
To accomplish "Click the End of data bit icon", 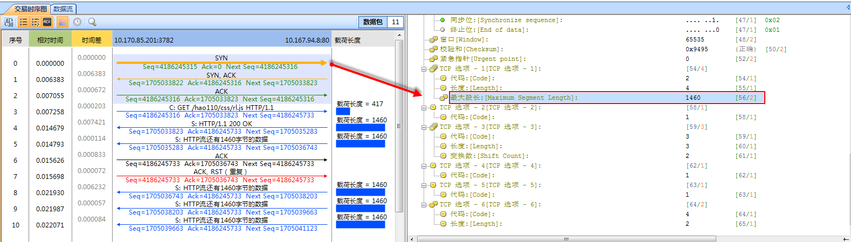I will pyautogui.click(x=442, y=30).
